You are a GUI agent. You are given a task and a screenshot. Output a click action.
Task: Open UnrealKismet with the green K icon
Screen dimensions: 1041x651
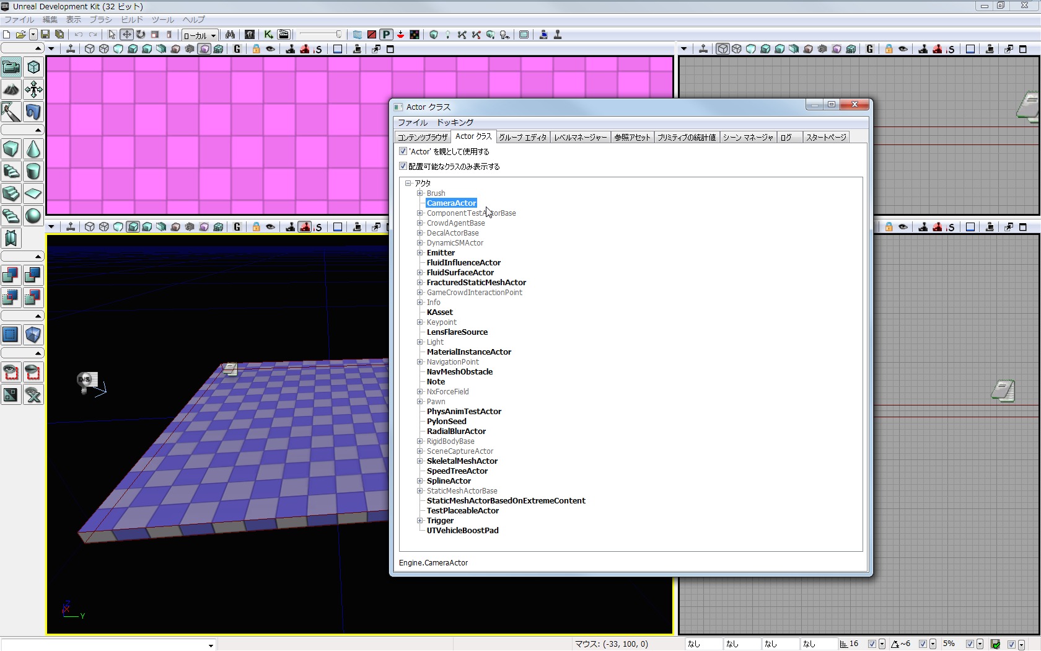tap(268, 35)
